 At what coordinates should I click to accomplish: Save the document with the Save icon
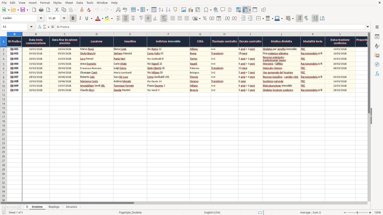pyautogui.click(x=23, y=10)
